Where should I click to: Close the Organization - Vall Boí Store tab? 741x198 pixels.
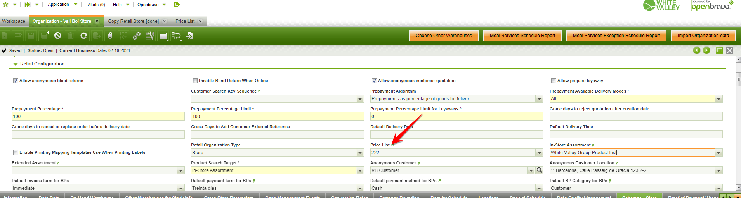[97, 21]
